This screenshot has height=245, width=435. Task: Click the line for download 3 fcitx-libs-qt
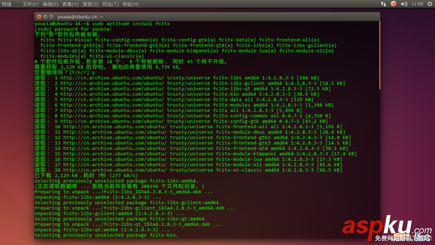183,89
